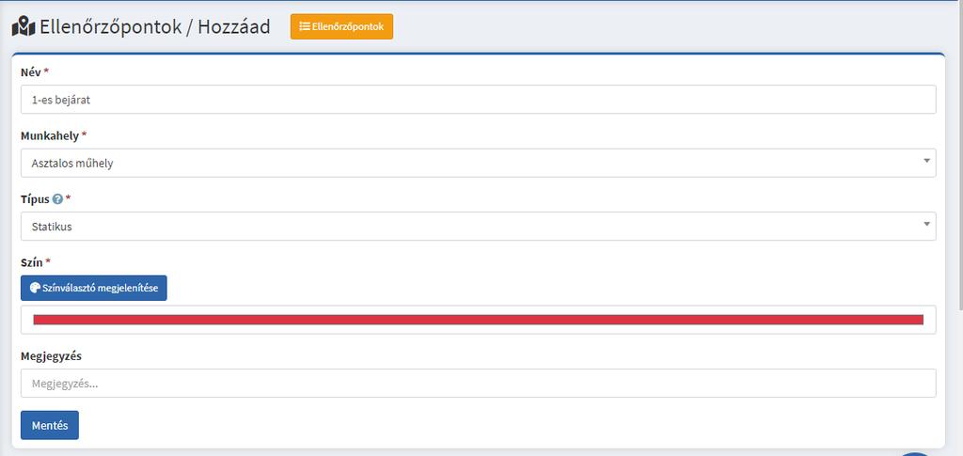Click the blue round widget in the bottom-right corner
Image resolution: width=963 pixels, height=456 pixels.
click(x=917, y=453)
